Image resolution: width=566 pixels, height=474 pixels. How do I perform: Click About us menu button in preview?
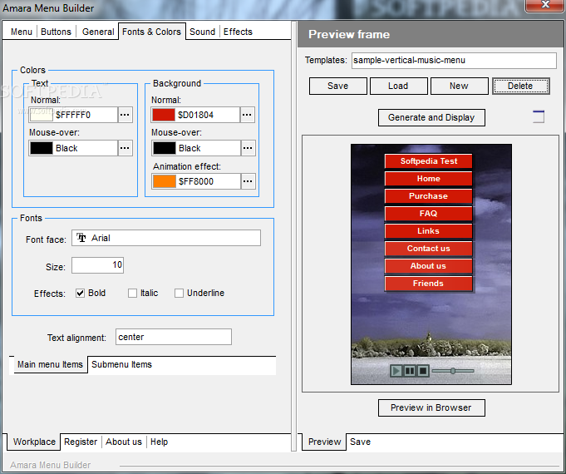[x=429, y=266]
